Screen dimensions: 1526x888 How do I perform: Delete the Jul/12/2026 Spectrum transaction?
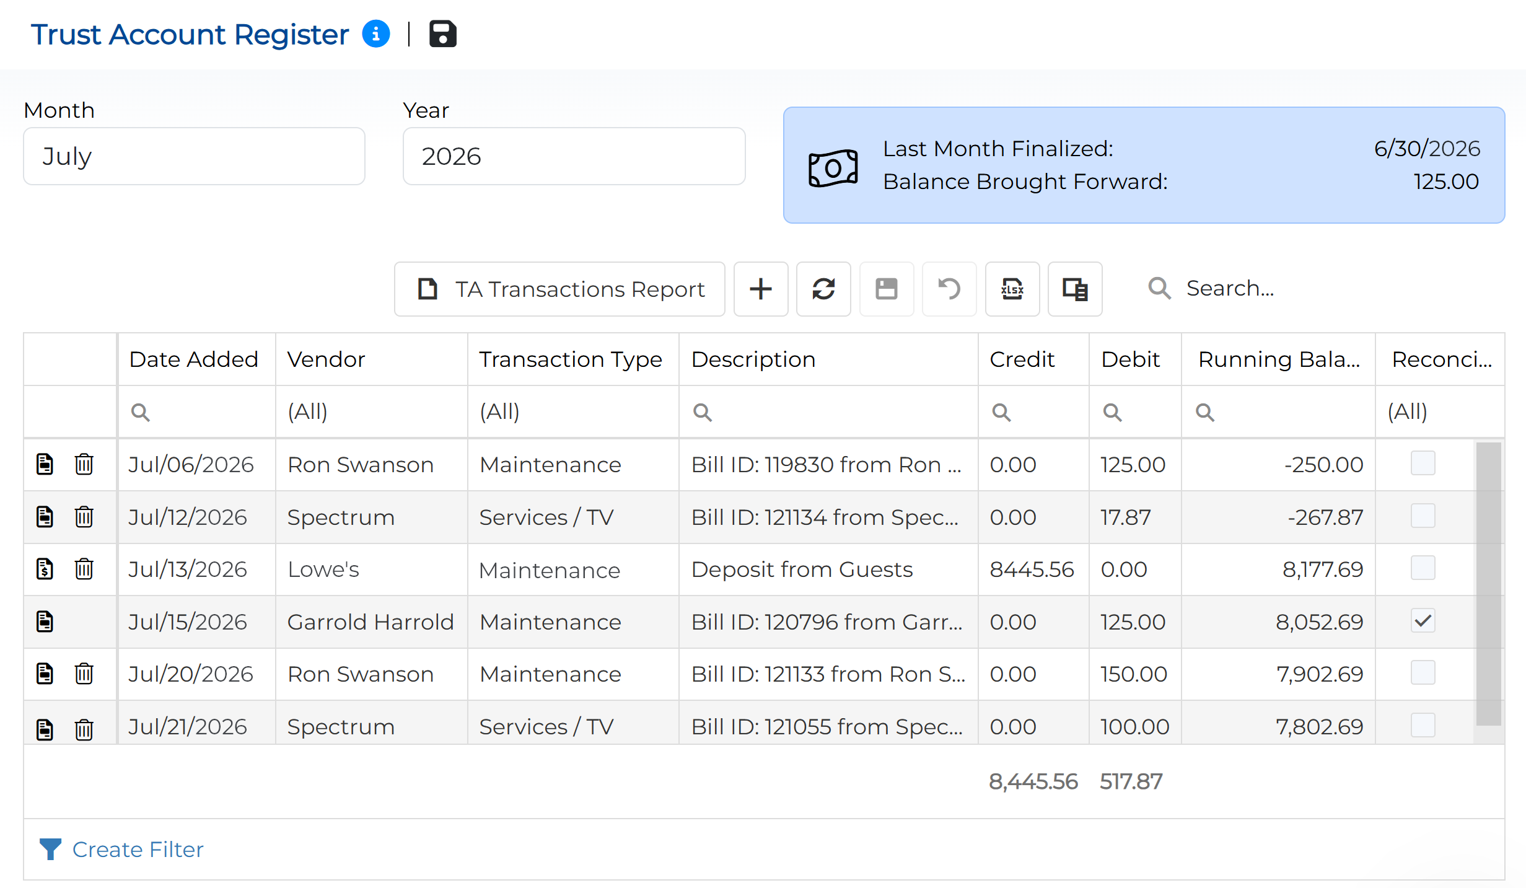[84, 517]
